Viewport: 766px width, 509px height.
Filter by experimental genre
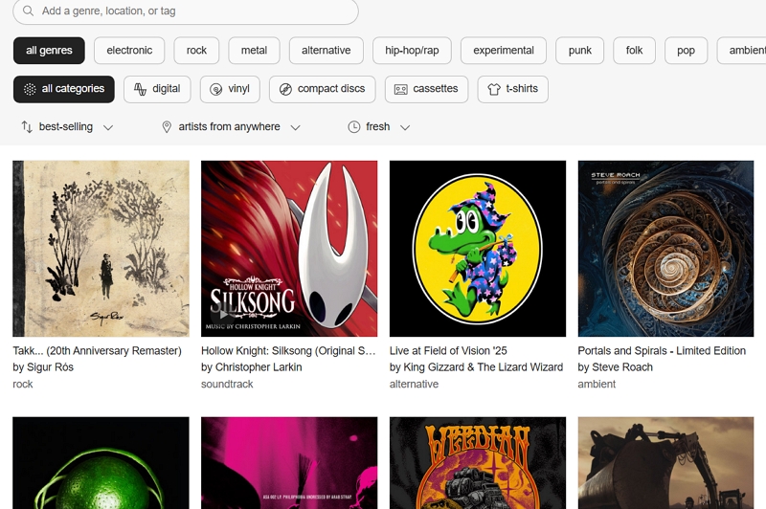click(504, 51)
